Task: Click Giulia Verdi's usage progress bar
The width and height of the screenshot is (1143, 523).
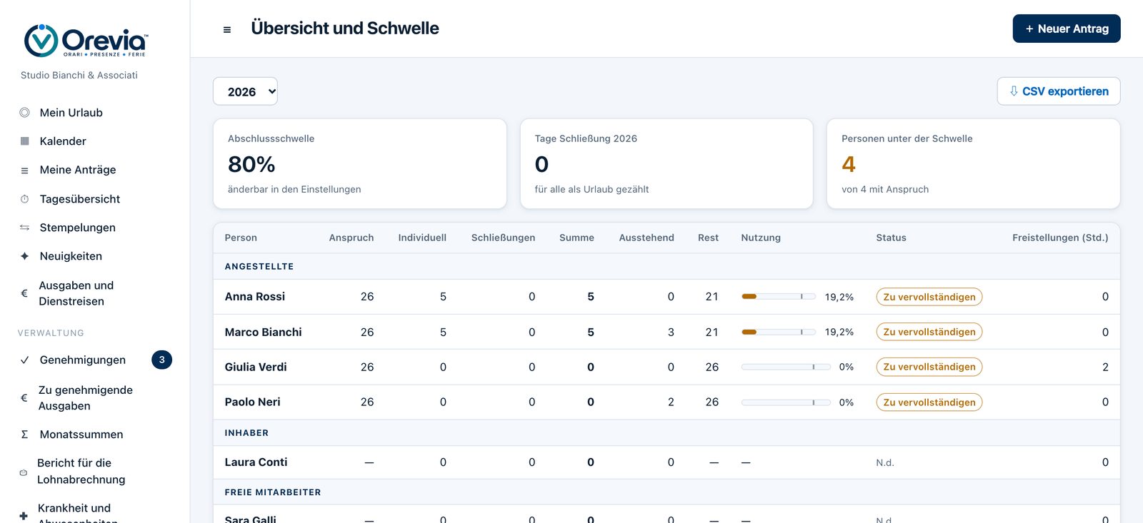Action: (x=786, y=367)
